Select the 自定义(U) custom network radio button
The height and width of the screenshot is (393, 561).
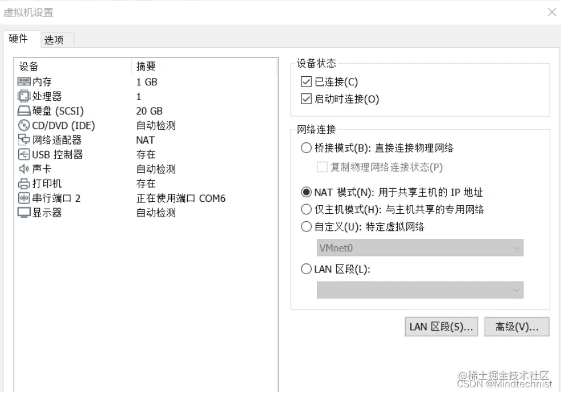[306, 226]
